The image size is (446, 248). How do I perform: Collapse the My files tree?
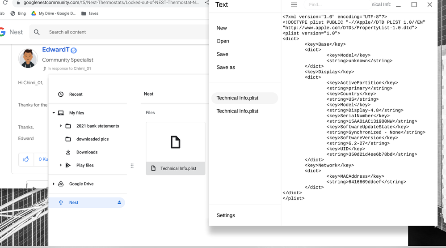click(54, 113)
